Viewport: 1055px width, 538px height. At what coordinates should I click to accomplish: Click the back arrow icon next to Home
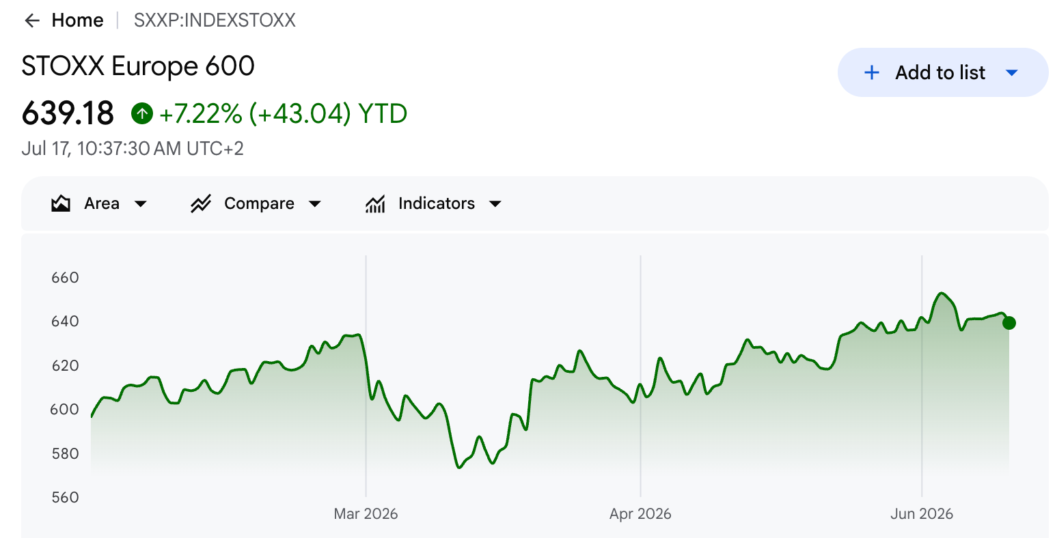(31, 20)
